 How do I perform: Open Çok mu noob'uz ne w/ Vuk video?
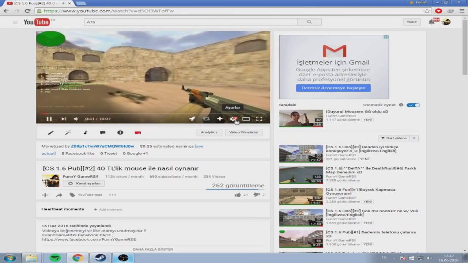(372, 213)
